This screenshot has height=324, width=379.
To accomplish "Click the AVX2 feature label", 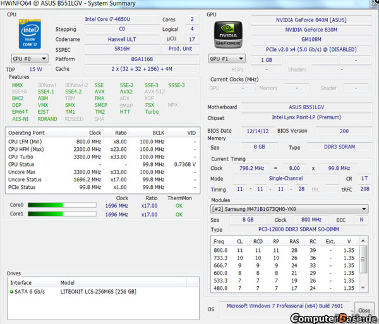I will [x=126, y=92].
